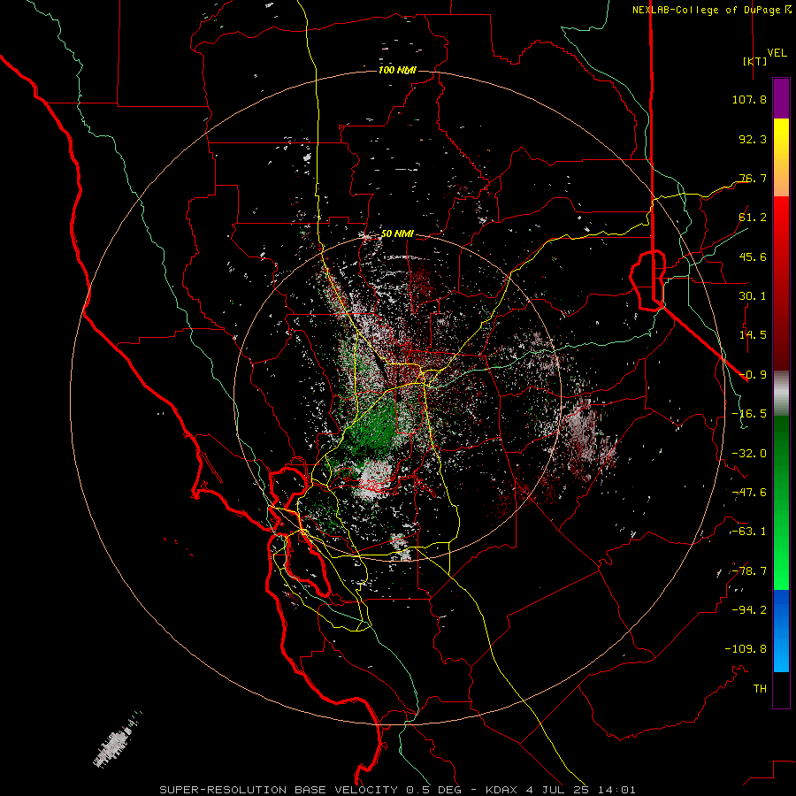Click the -63.1 scale value
This screenshot has height=796, width=796.
pos(749,532)
